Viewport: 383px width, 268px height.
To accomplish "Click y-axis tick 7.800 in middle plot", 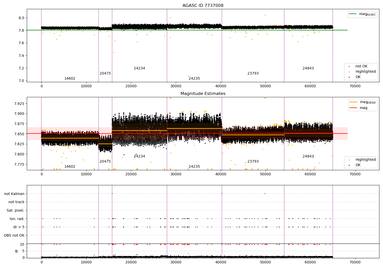I will point(19,154).
